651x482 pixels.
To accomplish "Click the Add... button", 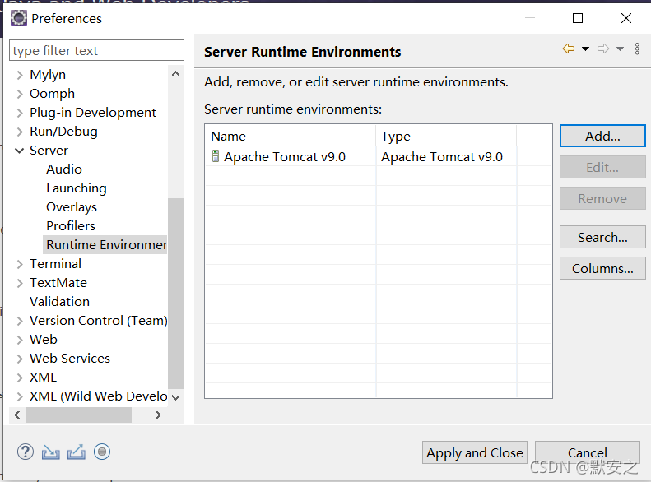I will pyautogui.click(x=602, y=136).
